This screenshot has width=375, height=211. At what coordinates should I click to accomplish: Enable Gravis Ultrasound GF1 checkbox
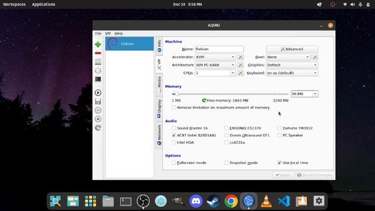click(x=226, y=135)
